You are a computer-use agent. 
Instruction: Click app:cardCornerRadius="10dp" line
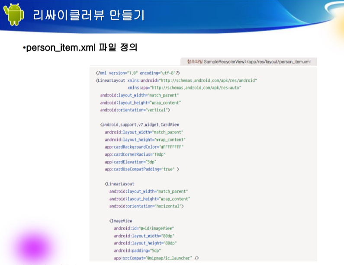(135, 154)
